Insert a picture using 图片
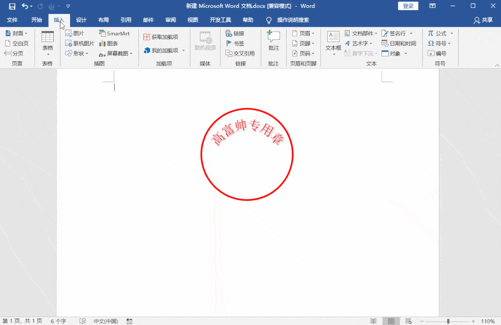Screen dimensions: 501x325 tap(74, 33)
